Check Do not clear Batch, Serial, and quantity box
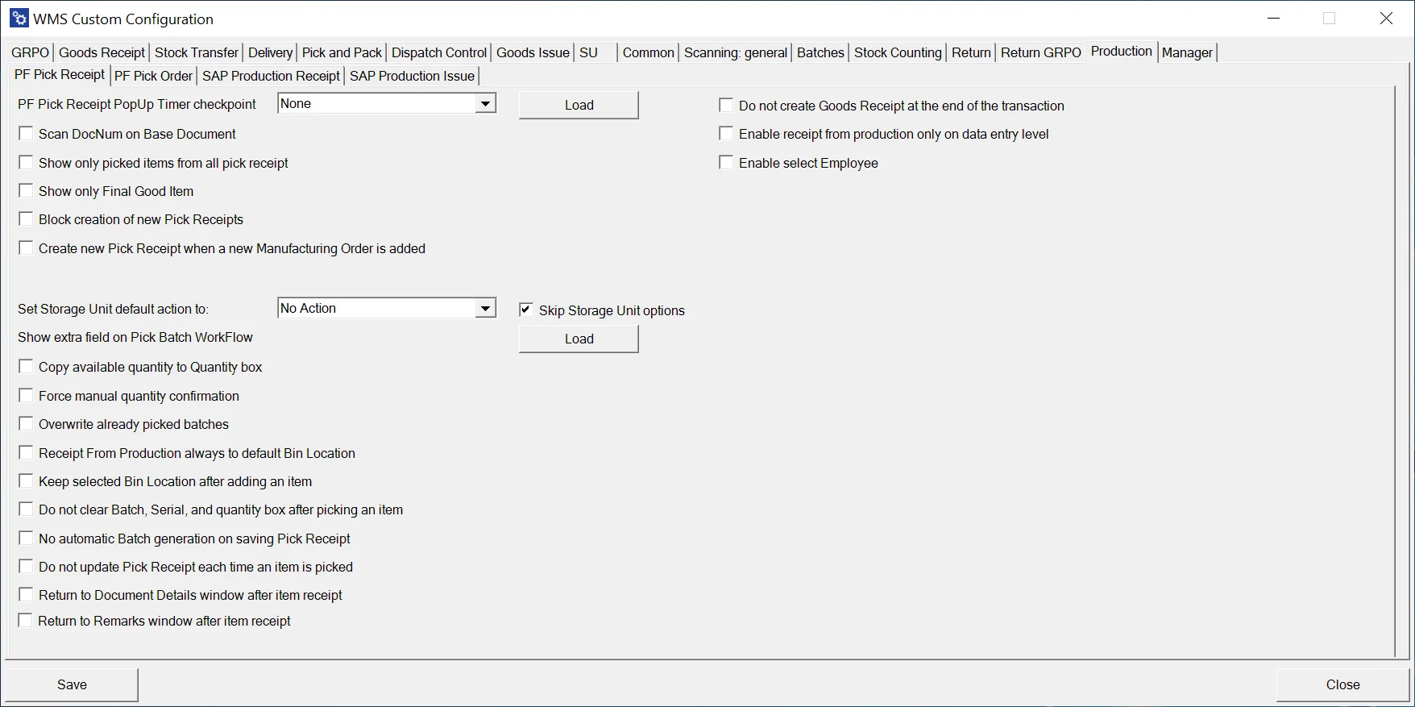 pyautogui.click(x=26, y=509)
